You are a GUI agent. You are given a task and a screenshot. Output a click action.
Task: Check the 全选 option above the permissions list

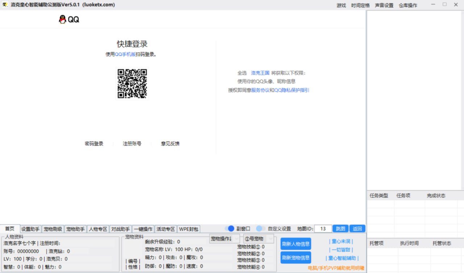point(241,72)
